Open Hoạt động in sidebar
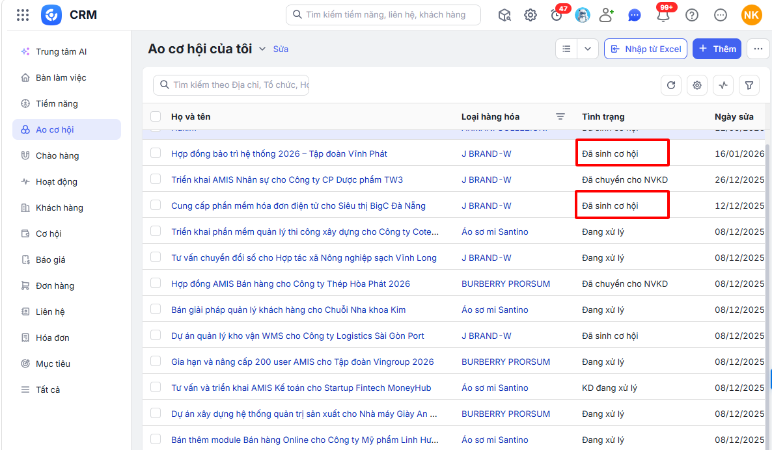 (x=66, y=181)
